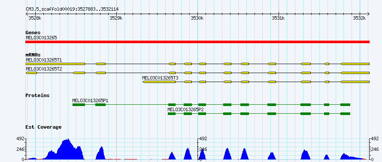Click the tallest peak in Est Coverage
Screen dimensions: 382x162
pos(68,140)
